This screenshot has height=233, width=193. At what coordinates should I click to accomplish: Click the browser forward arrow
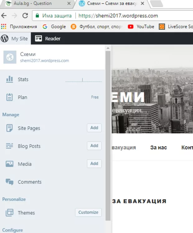14,16
